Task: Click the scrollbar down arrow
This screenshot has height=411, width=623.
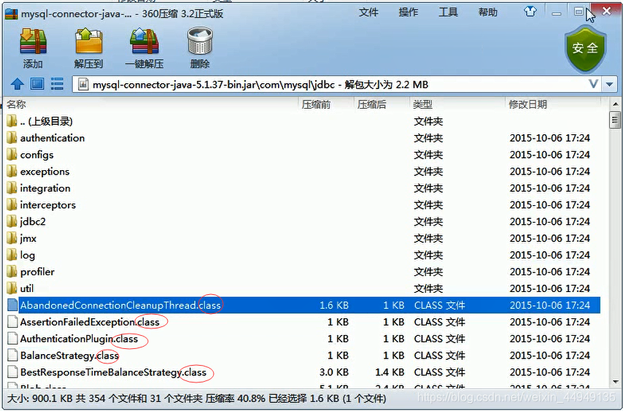Action: point(615,382)
